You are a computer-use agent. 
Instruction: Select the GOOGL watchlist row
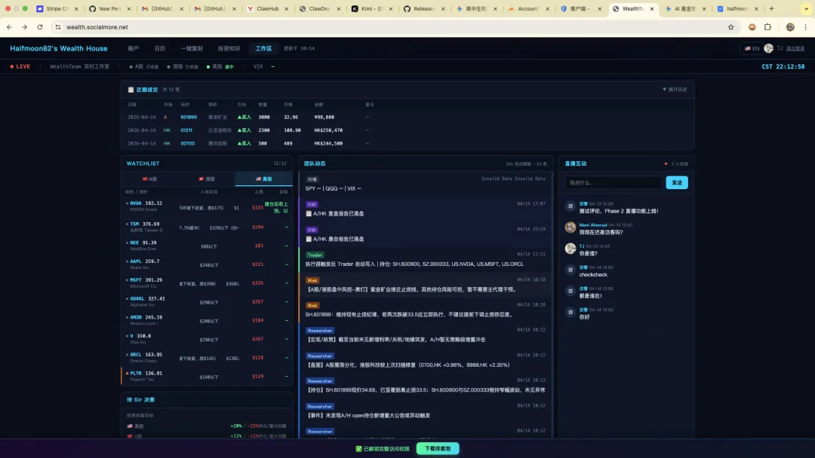point(207,301)
